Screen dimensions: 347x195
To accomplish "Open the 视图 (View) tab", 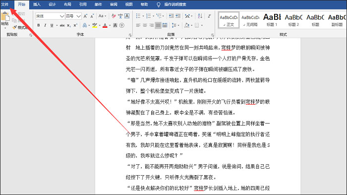I will (x=129, y=4).
